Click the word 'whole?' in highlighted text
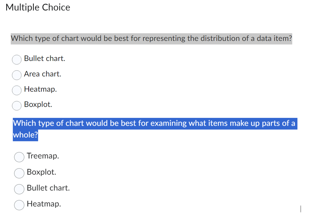 [x=25, y=135]
